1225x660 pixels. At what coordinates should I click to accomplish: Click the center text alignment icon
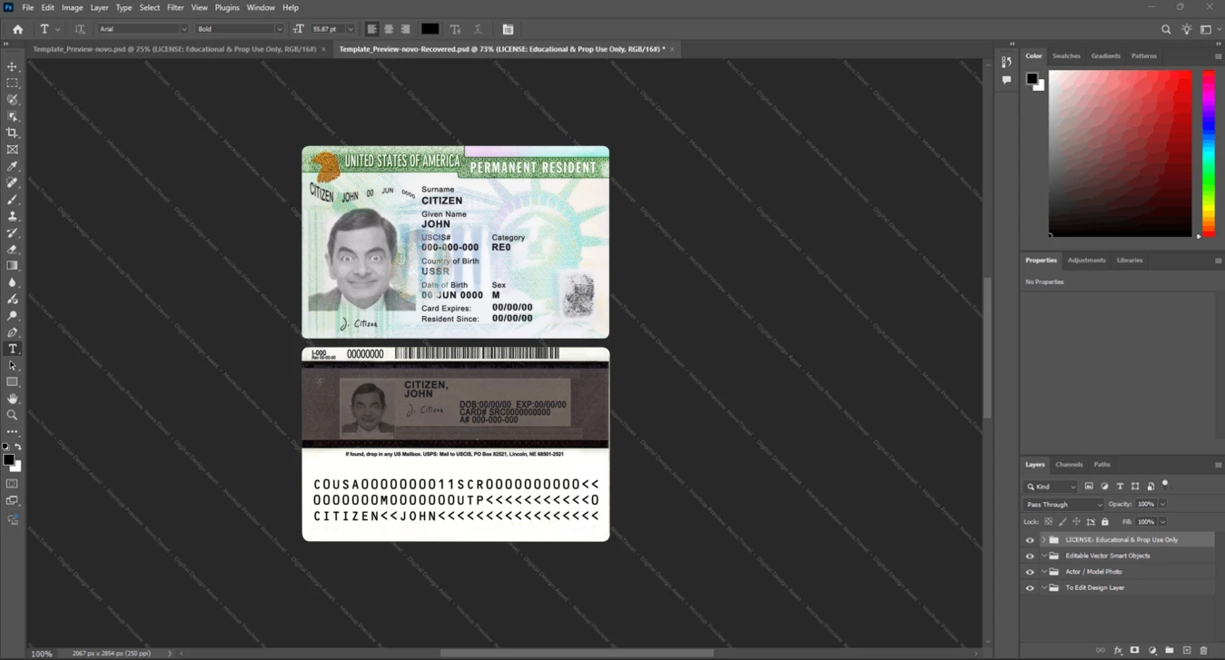point(389,29)
